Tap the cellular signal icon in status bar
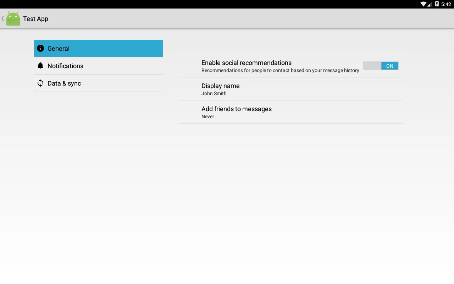The image size is (454, 284). [430, 4]
